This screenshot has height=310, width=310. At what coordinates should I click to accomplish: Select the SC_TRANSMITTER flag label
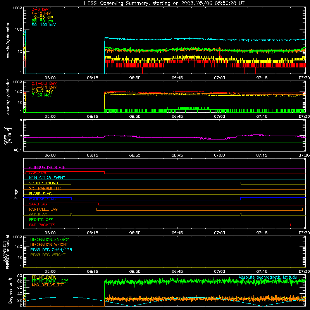coord(45,188)
